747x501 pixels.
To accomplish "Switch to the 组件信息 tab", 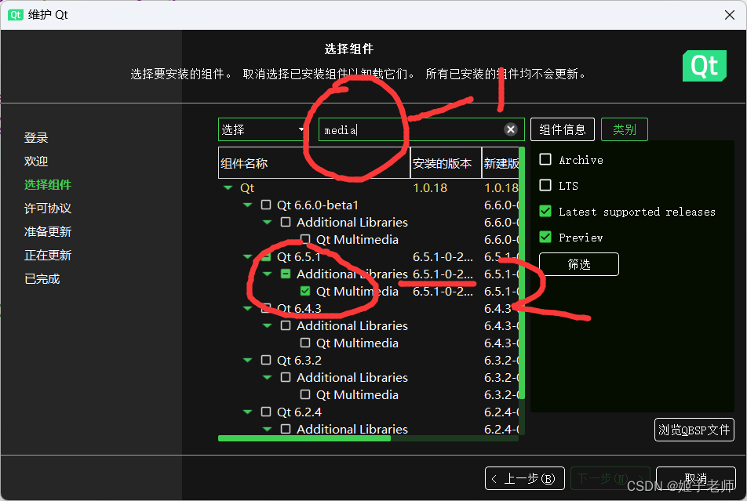I will pyautogui.click(x=562, y=129).
